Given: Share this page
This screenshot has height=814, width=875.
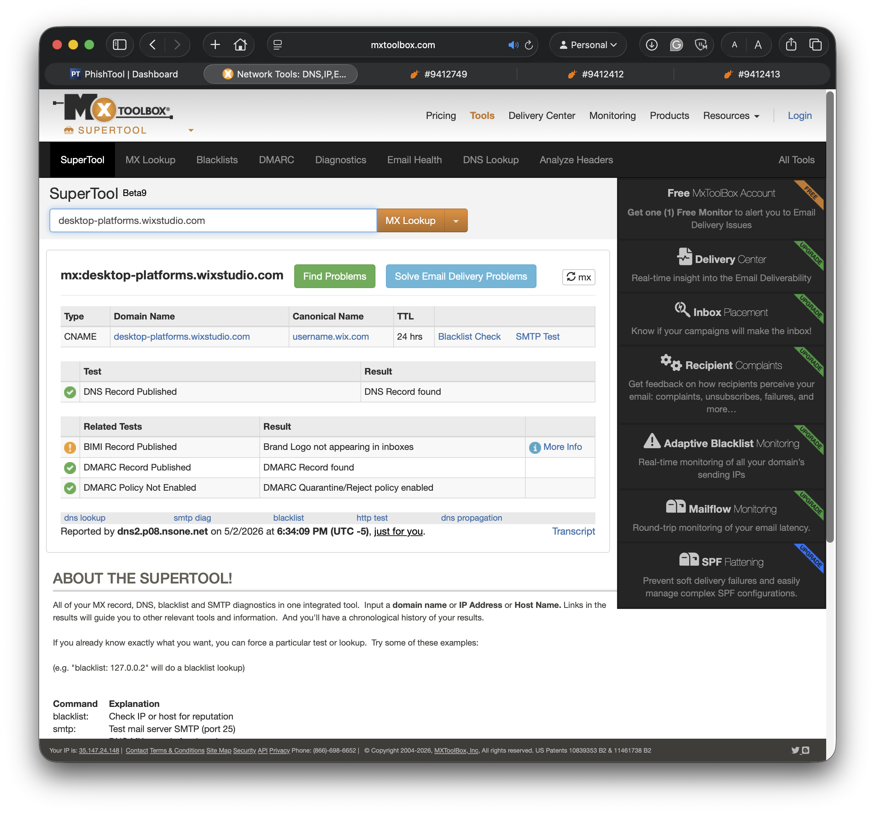Looking at the screenshot, I should [x=791, y=45].
